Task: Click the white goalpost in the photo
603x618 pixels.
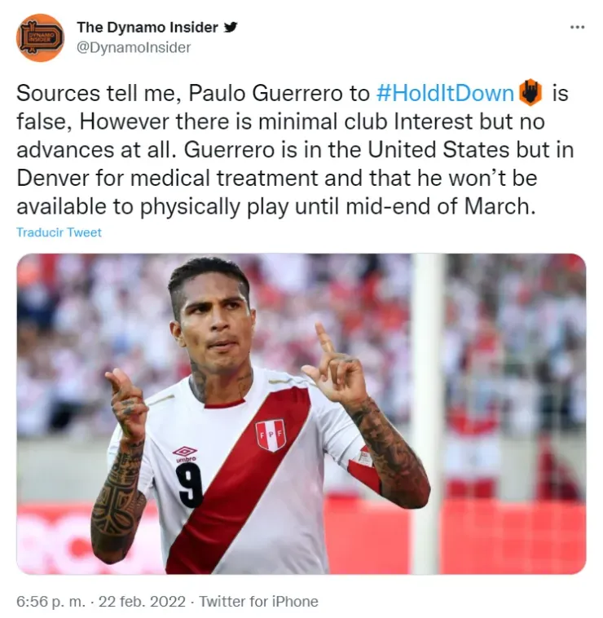Action: click(426, 413)
